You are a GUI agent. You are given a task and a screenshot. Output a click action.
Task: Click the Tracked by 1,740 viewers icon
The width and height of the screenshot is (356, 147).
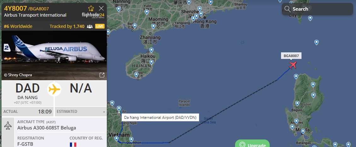[x=90, y=26]
